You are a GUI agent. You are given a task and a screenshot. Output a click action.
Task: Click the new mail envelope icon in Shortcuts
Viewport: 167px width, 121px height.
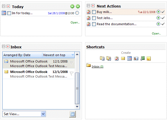click(x=123, y=58)
